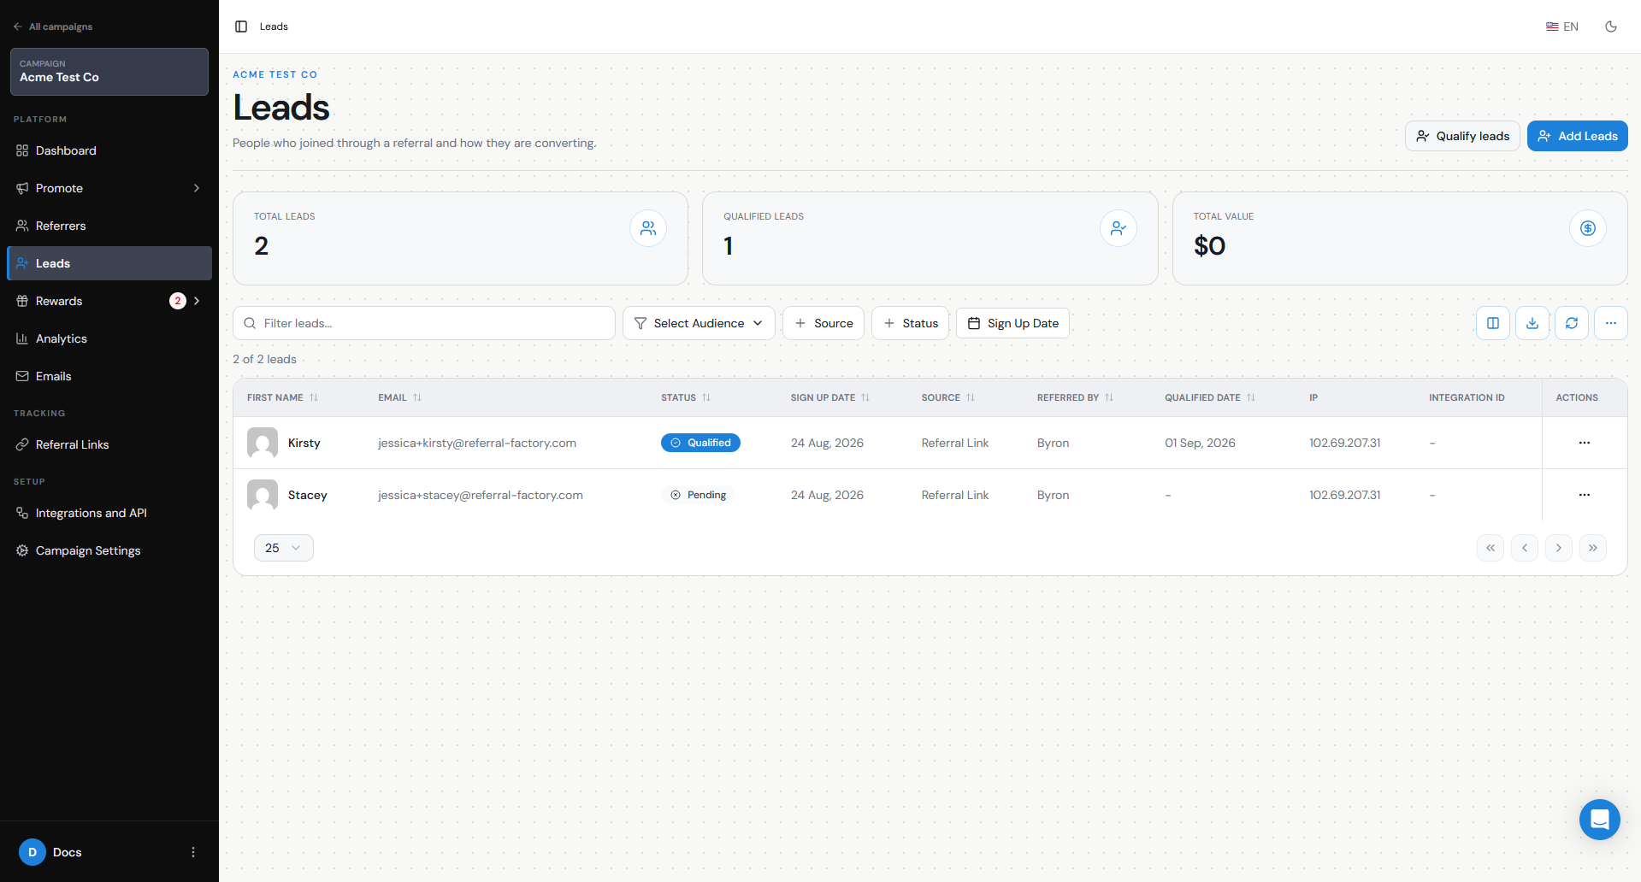Open the Sign Up Date filter
The width and height of the screenshot is (1641, 882).
[x=1012, y=323]
